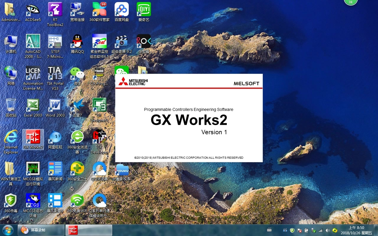Open Word 2003 shortcut

(x=55, y=107)
